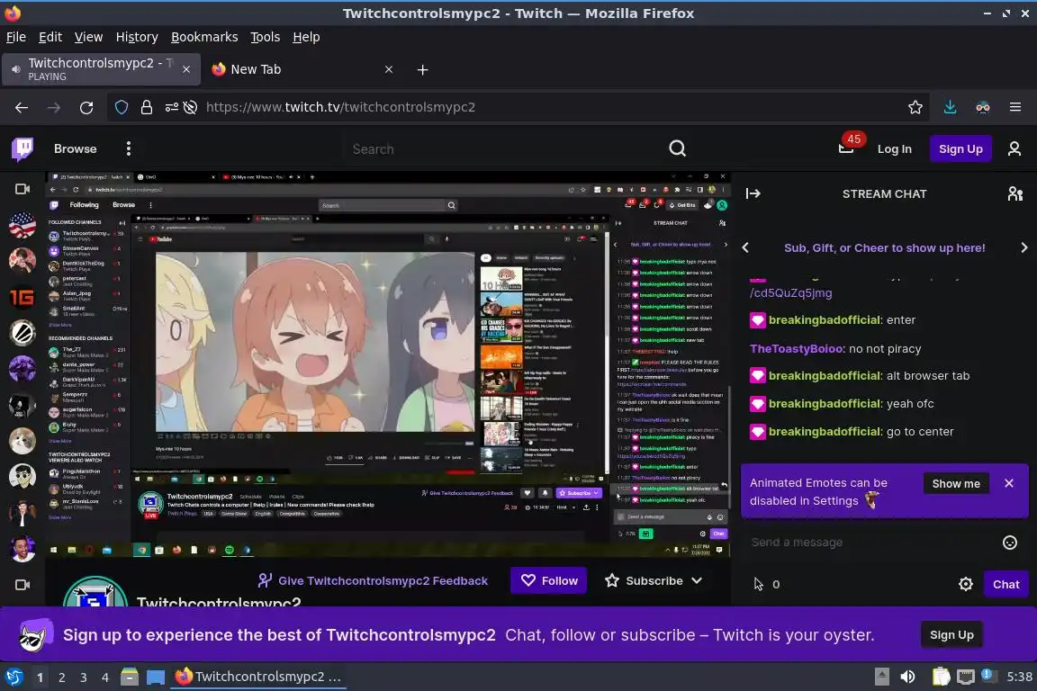Click the autoplay blocked icon in address bar
1037x691 pixels.
tap(190, 107)
